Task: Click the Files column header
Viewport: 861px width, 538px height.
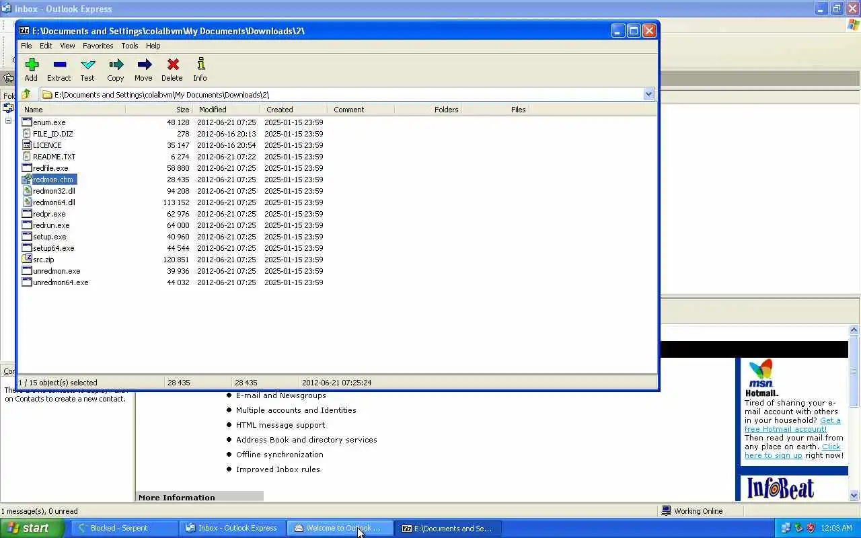Action: [x=496, y=110]
